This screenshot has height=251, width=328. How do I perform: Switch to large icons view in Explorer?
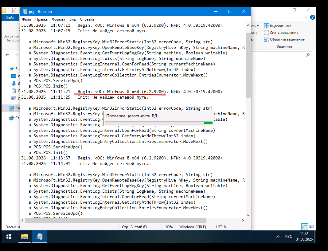pos(311,226)
